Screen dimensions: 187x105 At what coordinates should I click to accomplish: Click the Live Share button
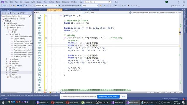[175, 6]
